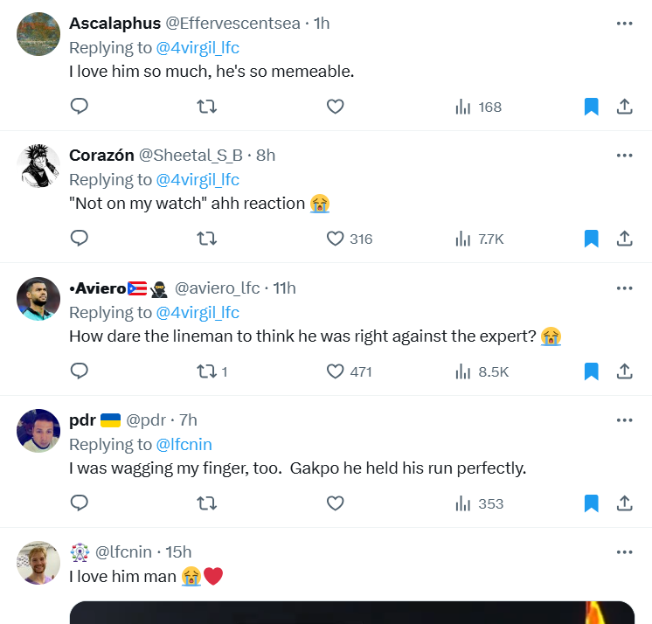Reply to Ascalaphus's tweet

[x=80, y=107]
